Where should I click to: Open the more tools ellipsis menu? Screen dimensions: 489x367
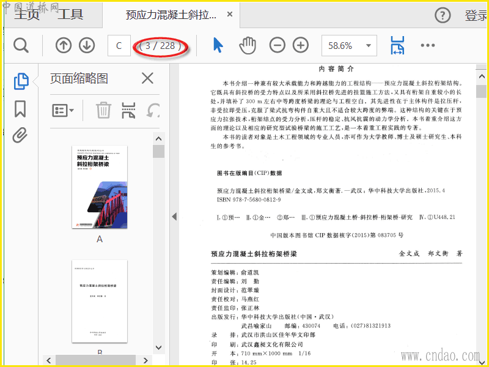click(427, 45)
